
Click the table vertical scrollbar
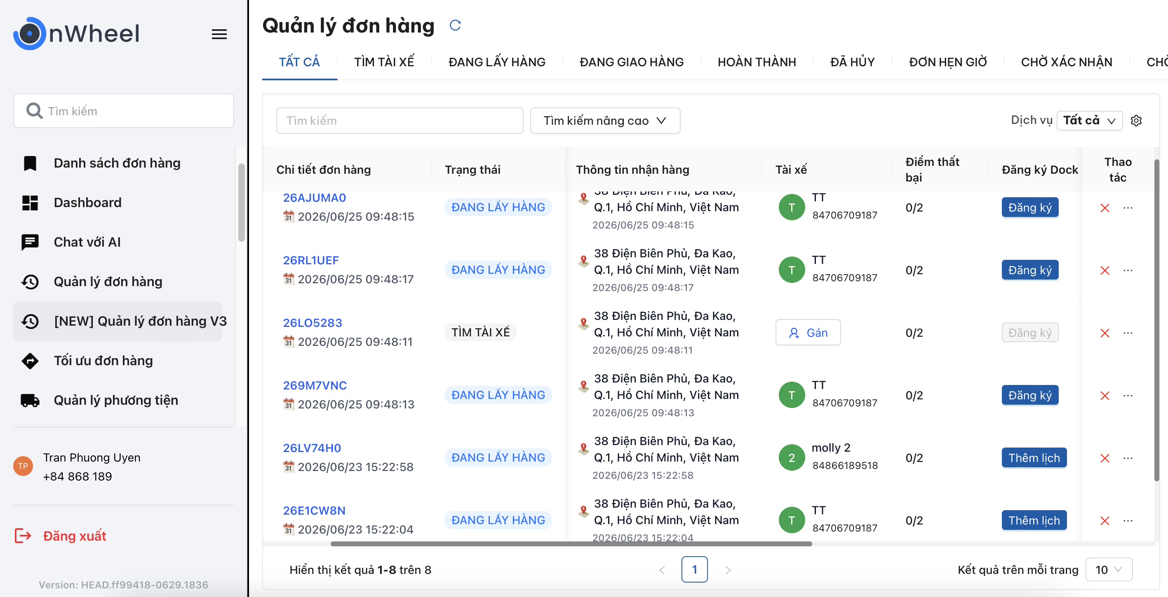coord(1156,320)
